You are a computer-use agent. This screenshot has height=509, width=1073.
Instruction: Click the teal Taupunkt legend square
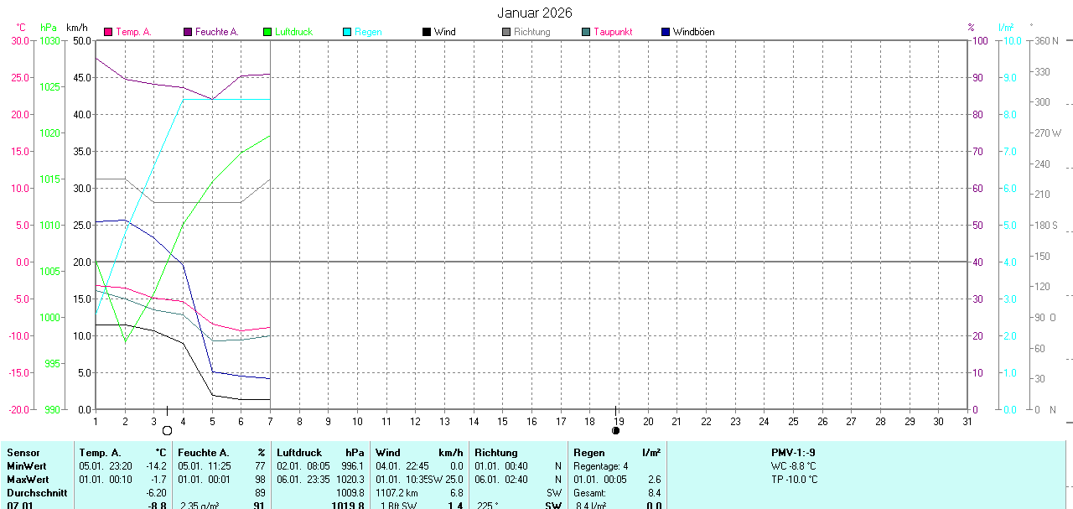click(x=586, y=32)
